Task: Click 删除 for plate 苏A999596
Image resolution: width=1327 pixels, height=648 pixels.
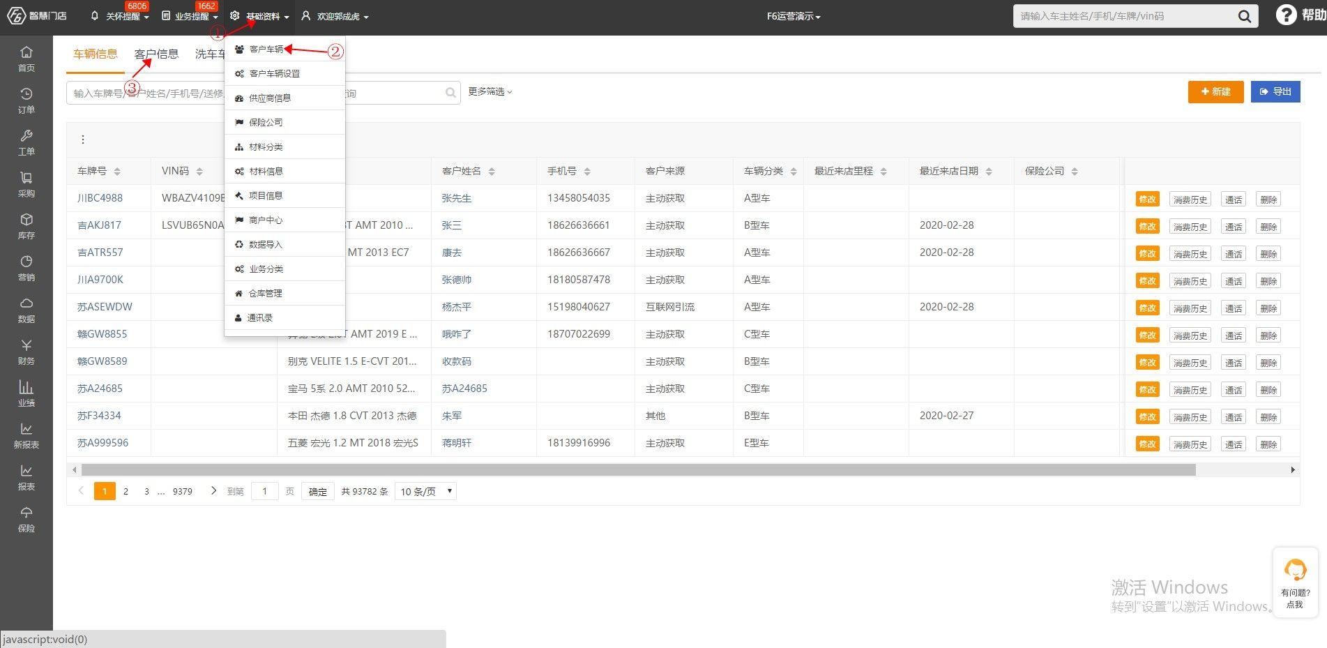Action: pos(1268,444)
